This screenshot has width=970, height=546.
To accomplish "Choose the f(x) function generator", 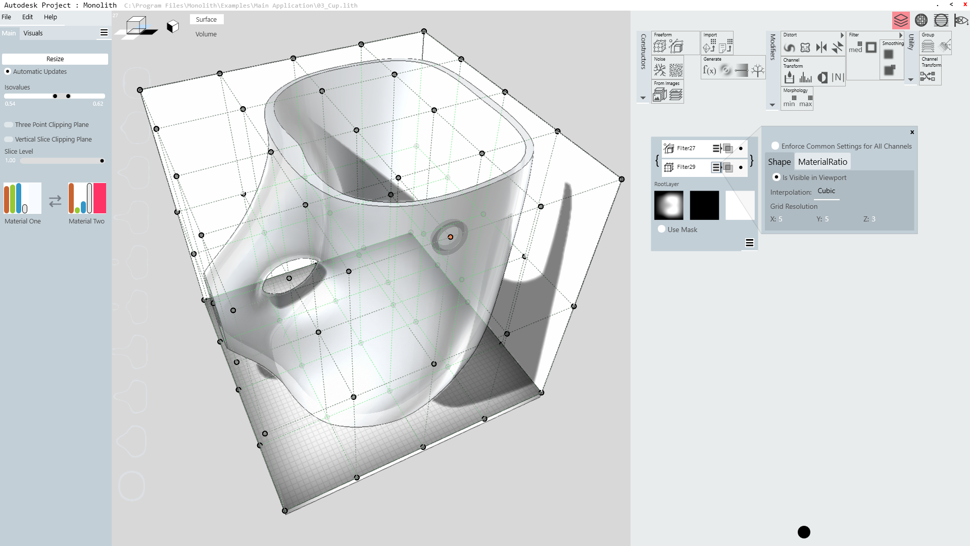I will point(709,70).
